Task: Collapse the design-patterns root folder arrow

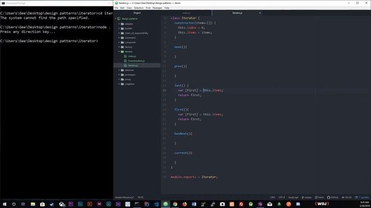Action: pyautogui.click(x=116, y=18)
